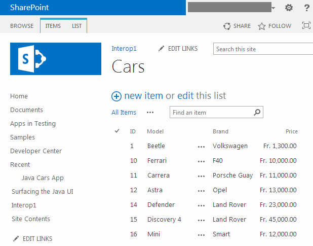
Task: Switch to the Items ribbon tab
Action: (53, 26)
